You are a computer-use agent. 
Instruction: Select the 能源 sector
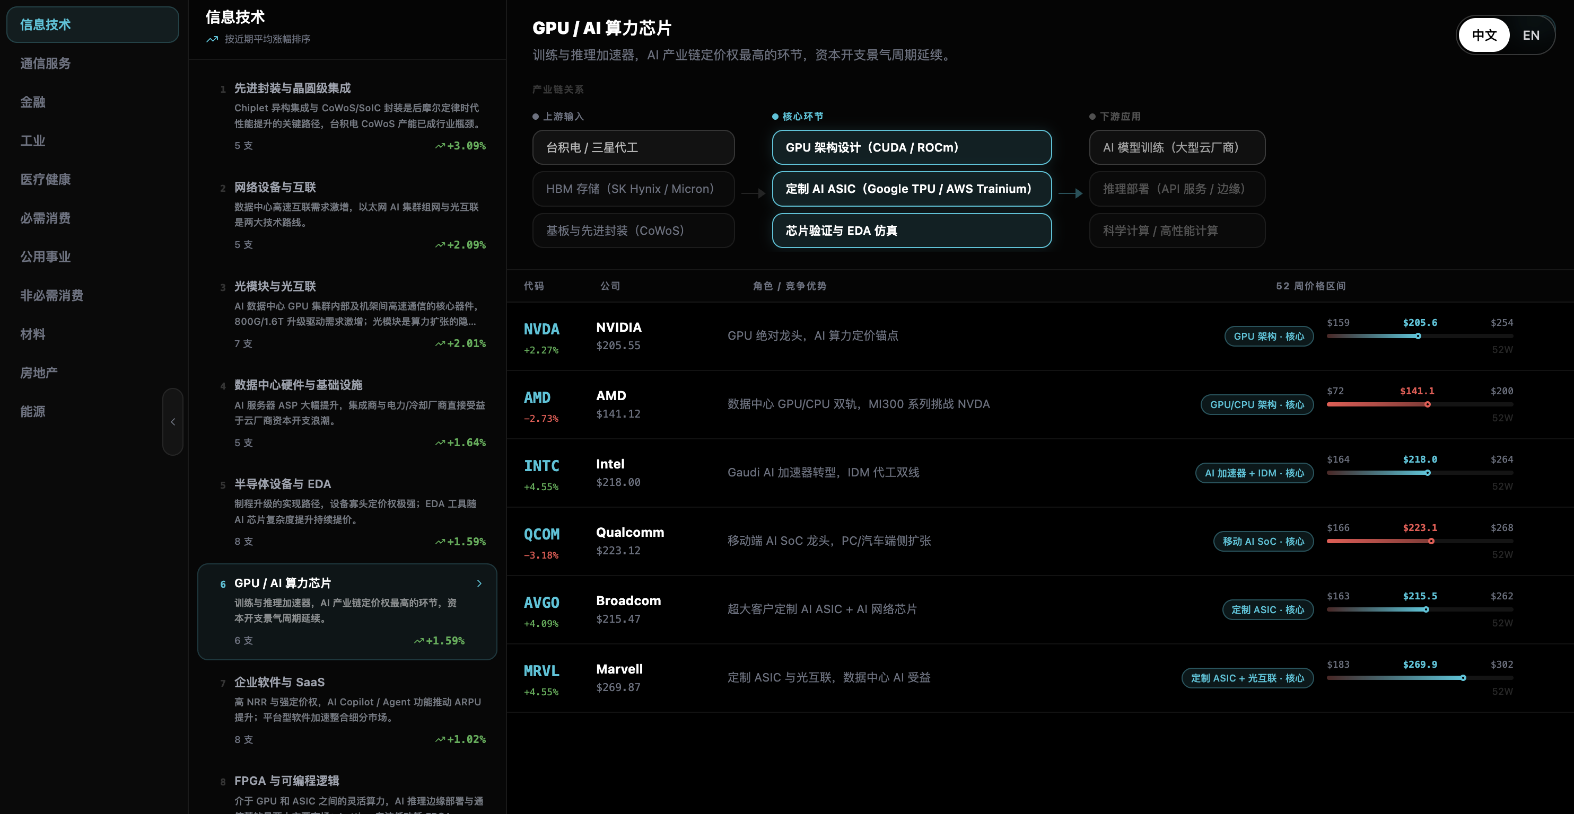[x=92, y=412]
